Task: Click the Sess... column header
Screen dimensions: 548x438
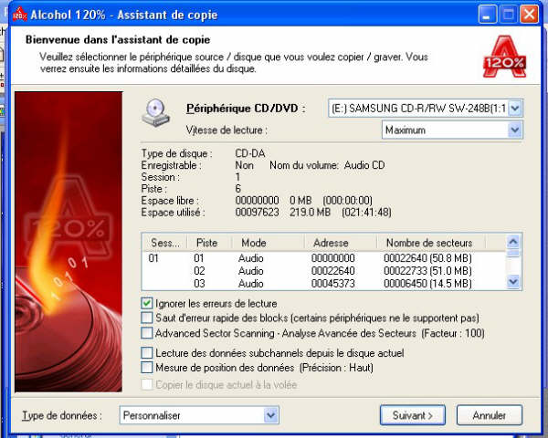Action: pos(164,243)
